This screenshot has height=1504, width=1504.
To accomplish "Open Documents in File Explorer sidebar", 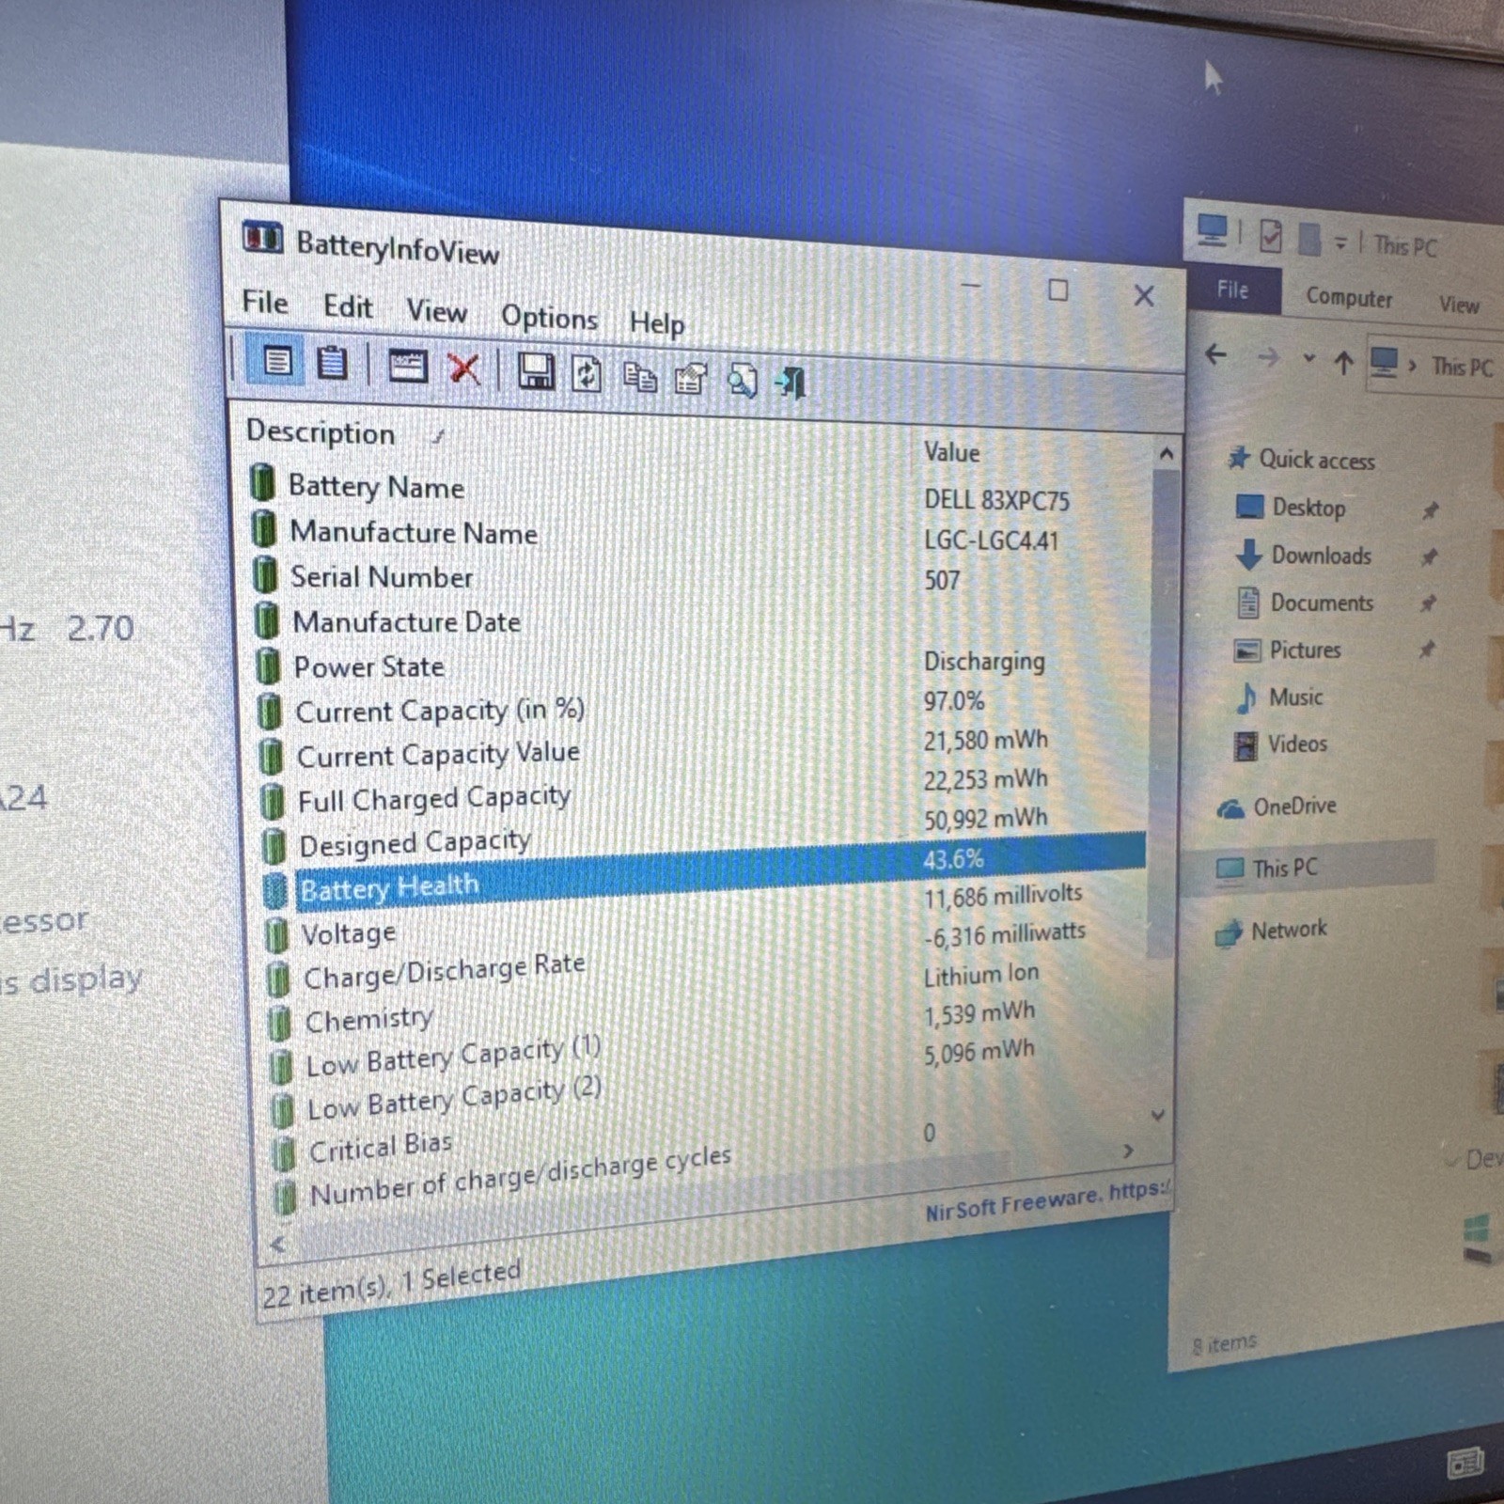I will [1305, 603].
